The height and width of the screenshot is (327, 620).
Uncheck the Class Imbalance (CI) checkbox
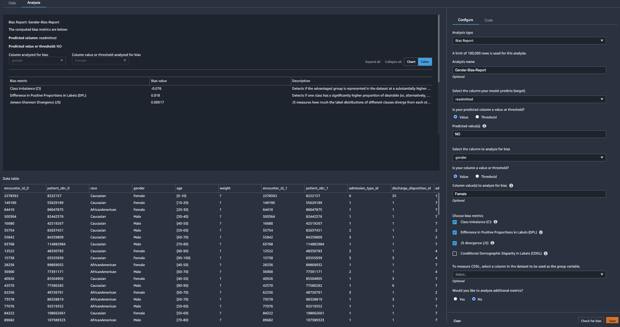pos(455,222)
